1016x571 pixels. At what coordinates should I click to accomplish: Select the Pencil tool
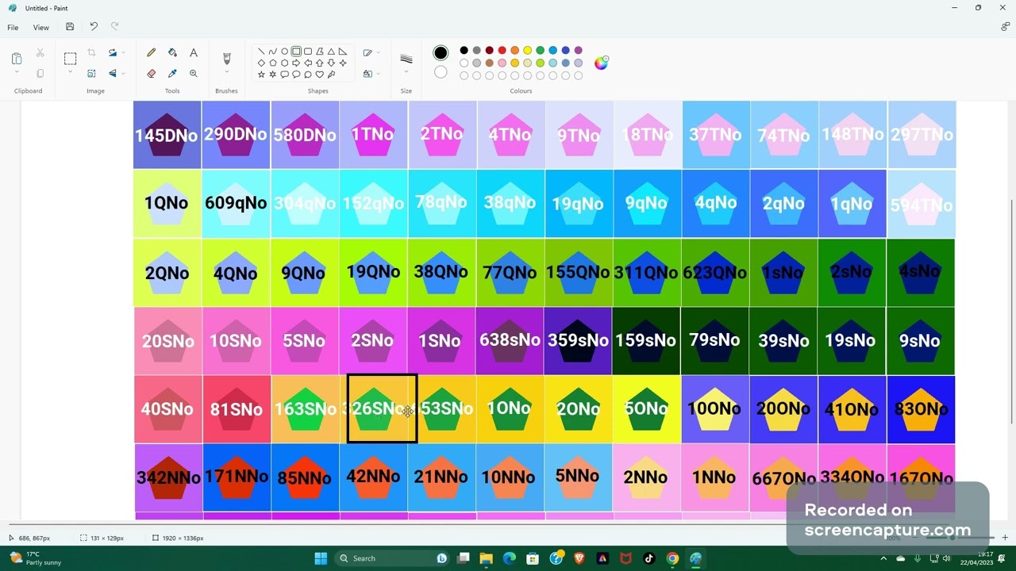coord(151,53)
